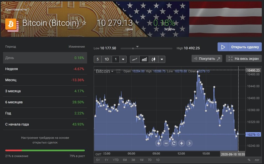Reset the chart view with the circular arrow

(x=174, y=143)
